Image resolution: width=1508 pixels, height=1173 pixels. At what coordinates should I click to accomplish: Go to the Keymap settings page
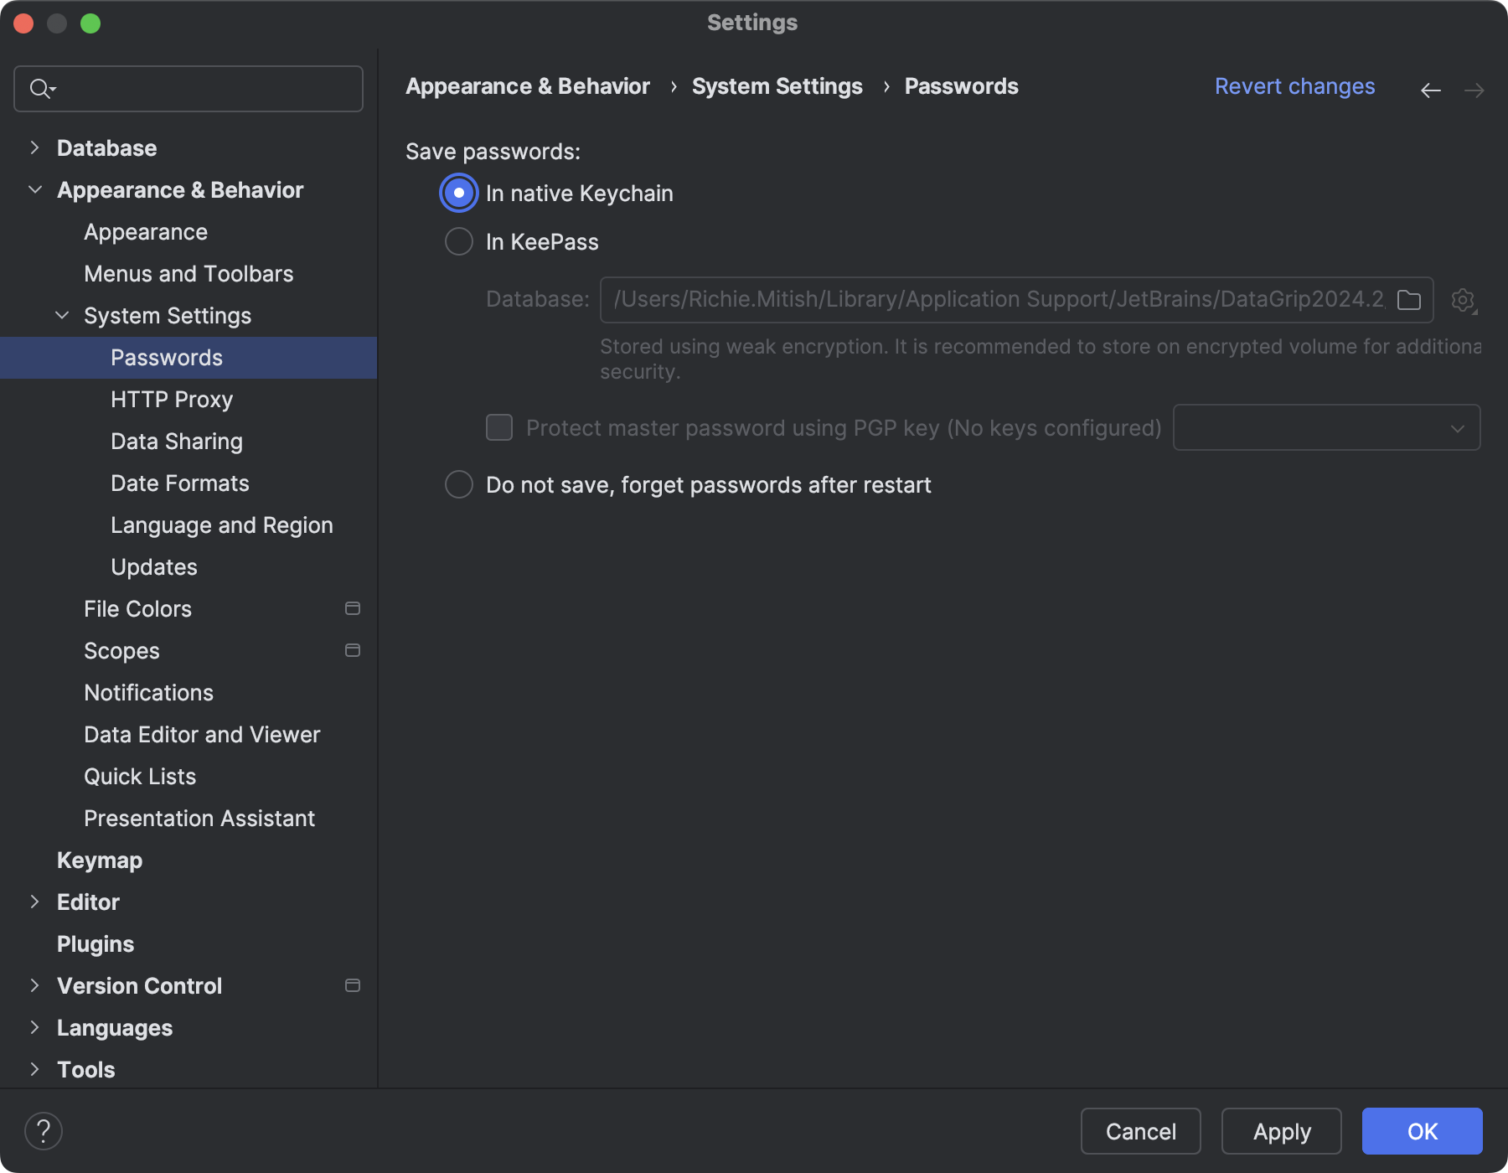point(100,860)
